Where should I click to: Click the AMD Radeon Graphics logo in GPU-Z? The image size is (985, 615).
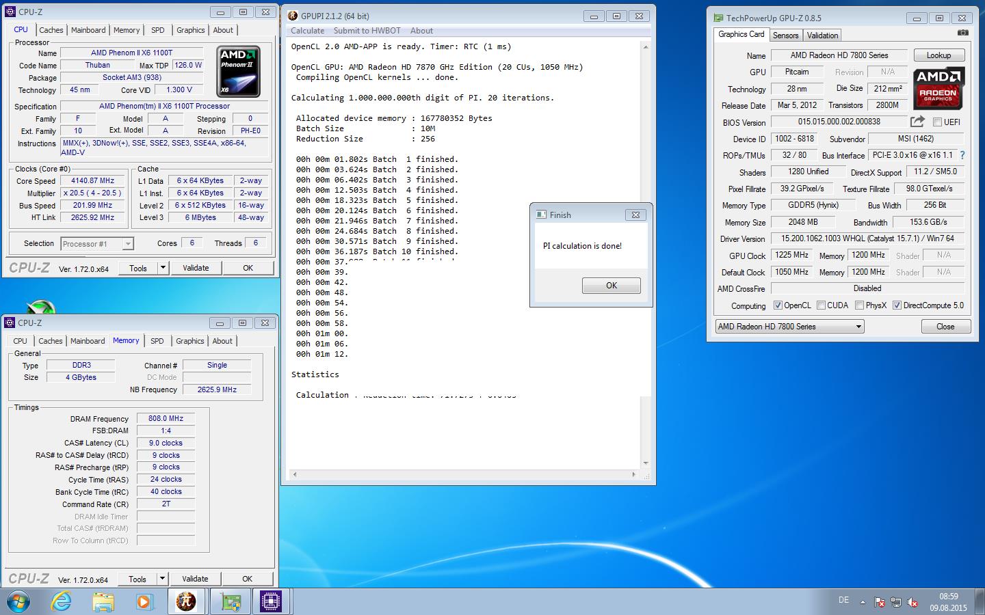(x=938, y=88)
